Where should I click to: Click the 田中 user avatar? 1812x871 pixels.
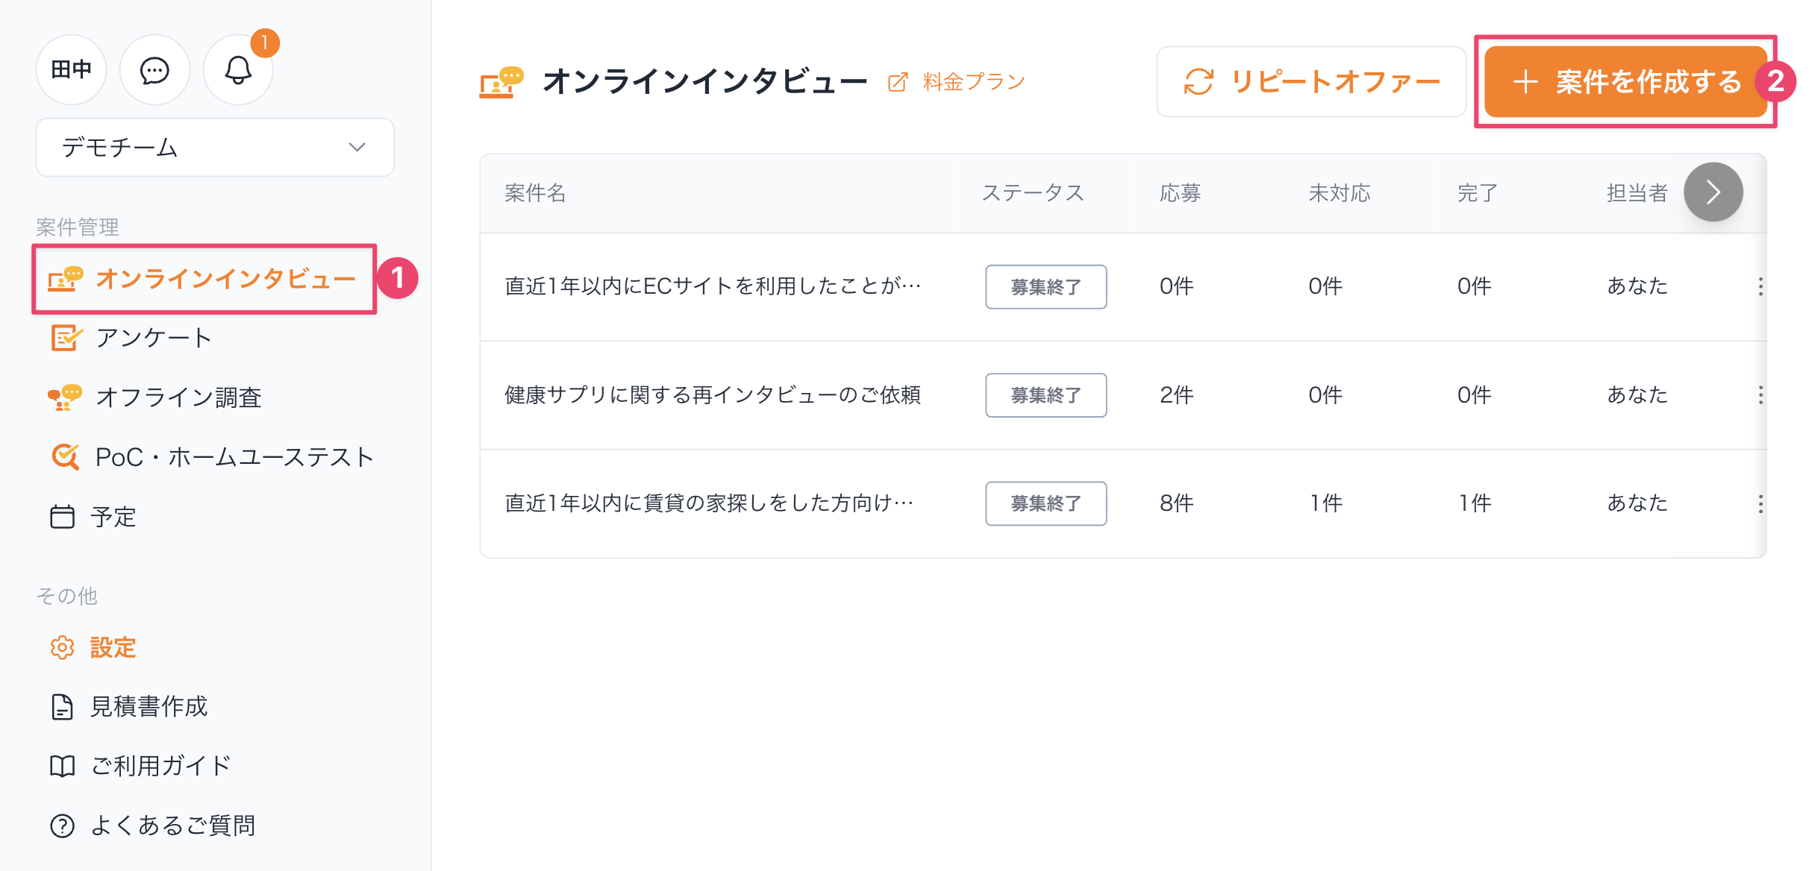click(72, 71)
